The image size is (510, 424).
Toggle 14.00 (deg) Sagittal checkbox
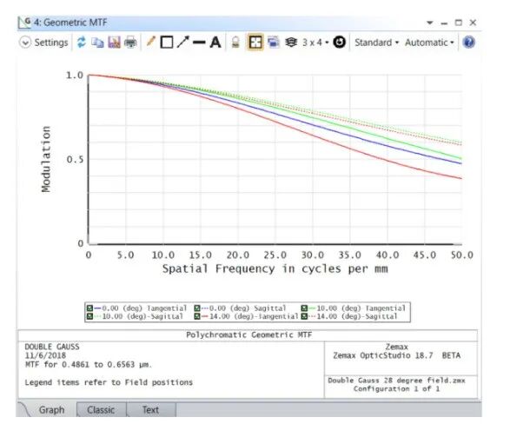304,316
